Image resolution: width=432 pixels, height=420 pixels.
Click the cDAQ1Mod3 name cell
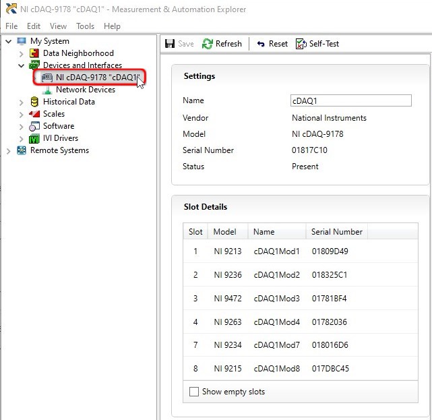click(276, 299)
